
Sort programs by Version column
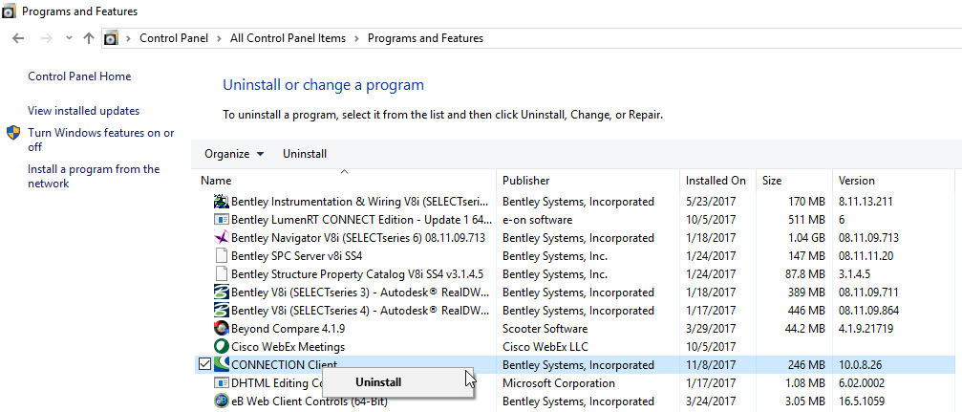[857, 181]
